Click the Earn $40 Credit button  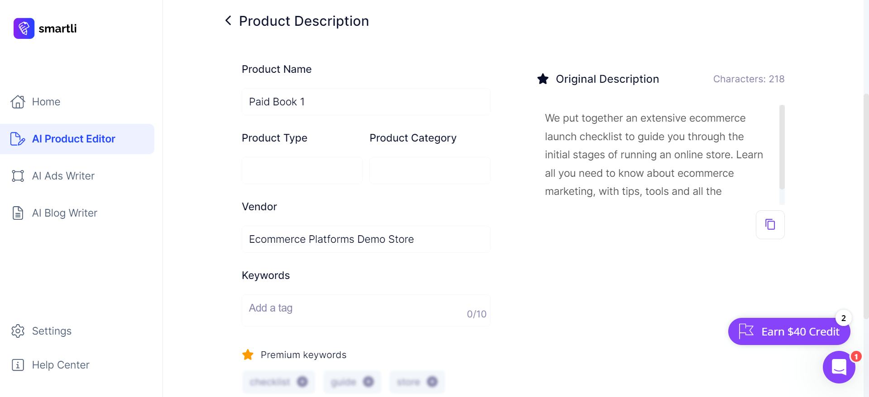[788, 331]
